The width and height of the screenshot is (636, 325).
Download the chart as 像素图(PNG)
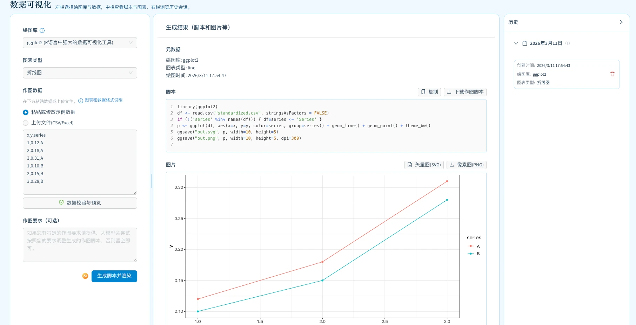coord(466,165)
